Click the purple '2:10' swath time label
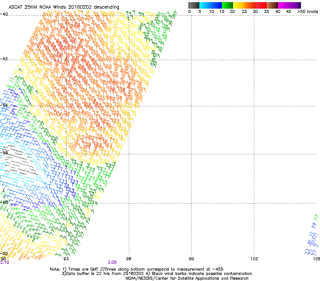The height and width of the screenshot is (281, 320). click(4, 262)
